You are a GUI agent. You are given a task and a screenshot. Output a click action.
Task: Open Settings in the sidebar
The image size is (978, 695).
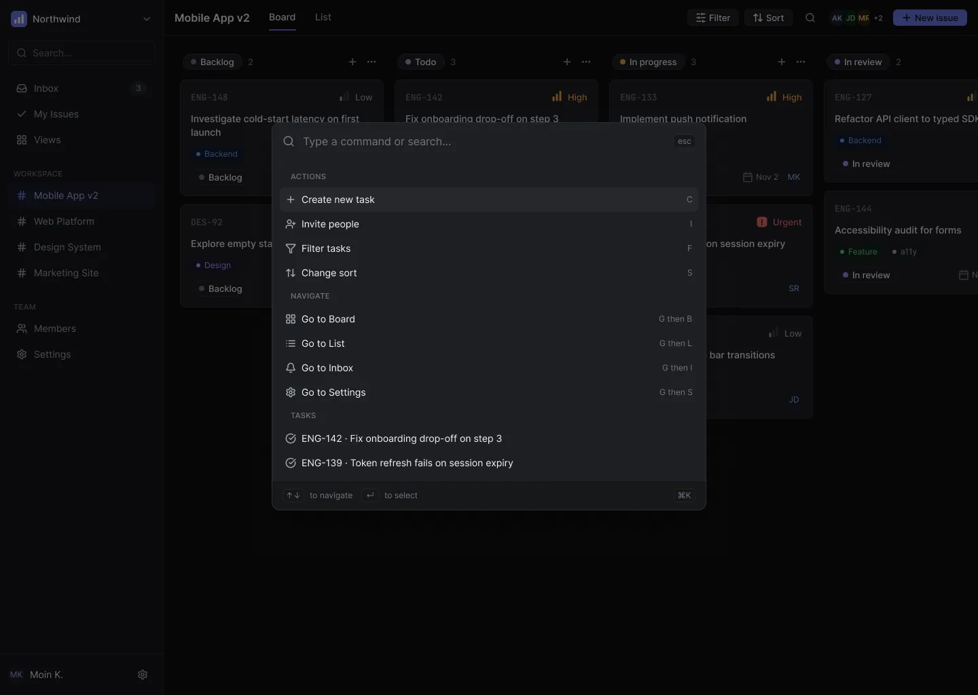point(81,354)
